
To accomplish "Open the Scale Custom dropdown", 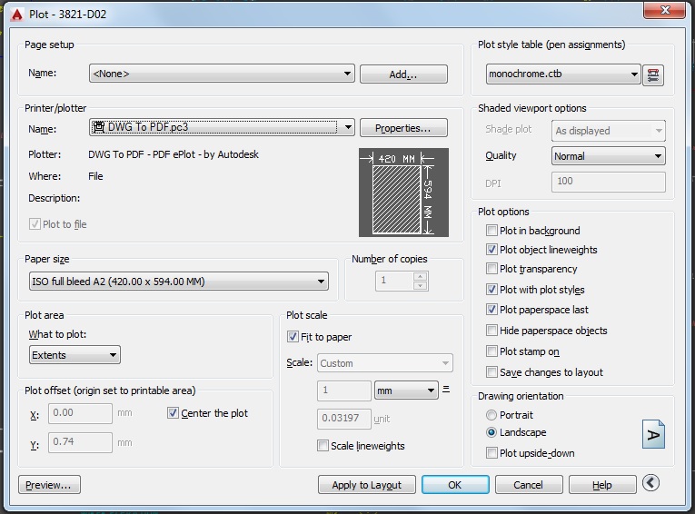I will tap(384, 363).
